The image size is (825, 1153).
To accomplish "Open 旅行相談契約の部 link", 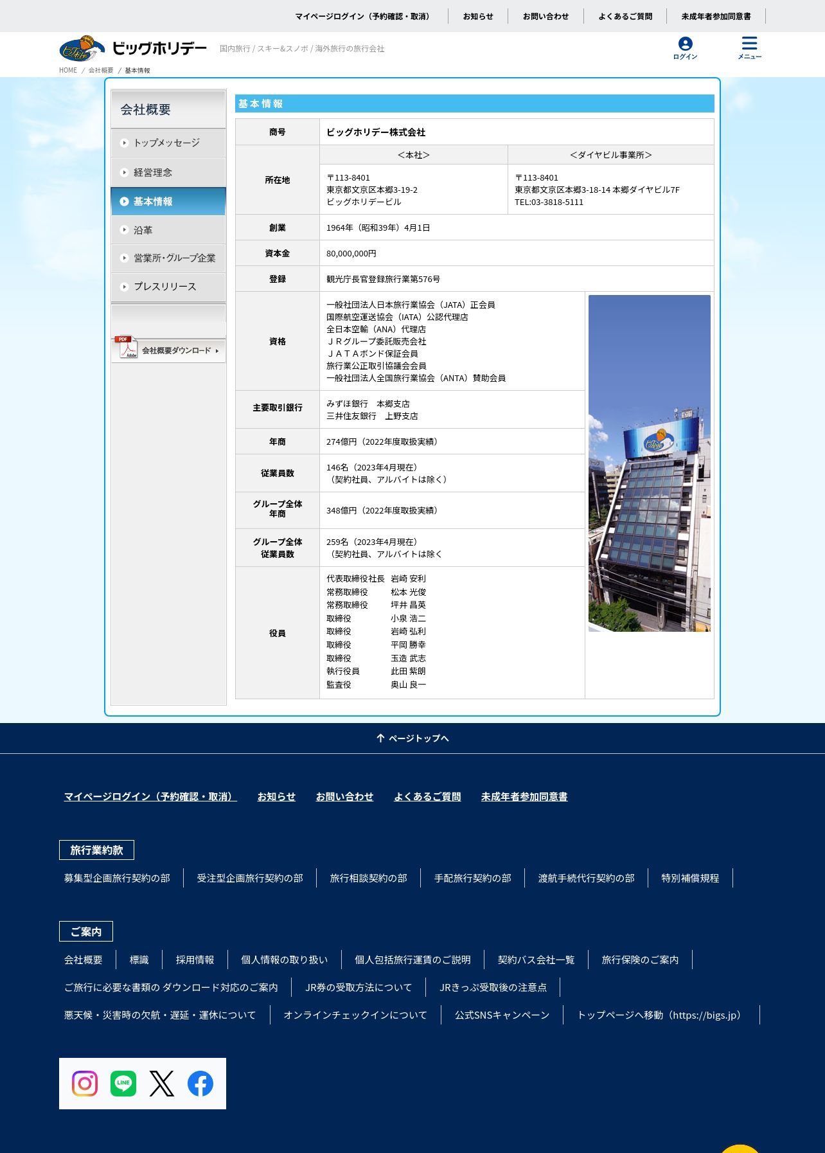I will 369,878.
